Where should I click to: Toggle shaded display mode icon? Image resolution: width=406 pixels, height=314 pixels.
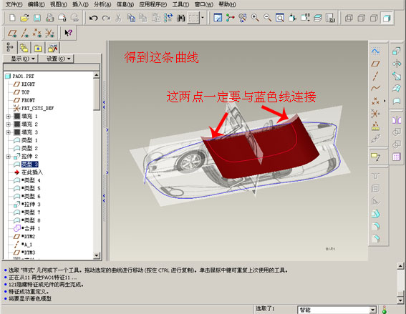pyautogui.click(x=387, y=18)
